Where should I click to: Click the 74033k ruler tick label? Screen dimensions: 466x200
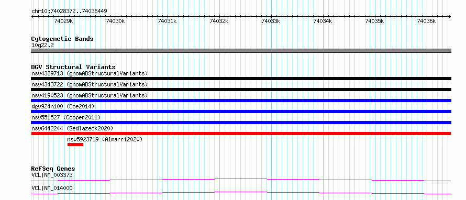click(271, 21)
